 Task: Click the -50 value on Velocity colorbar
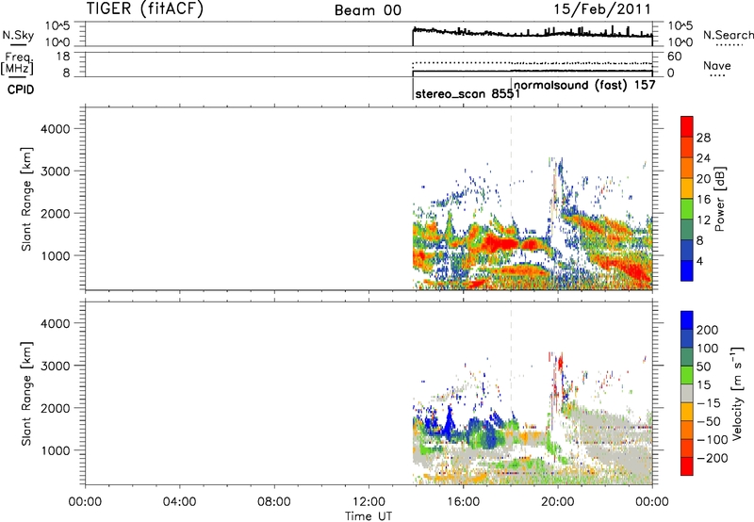click(709, 421)
